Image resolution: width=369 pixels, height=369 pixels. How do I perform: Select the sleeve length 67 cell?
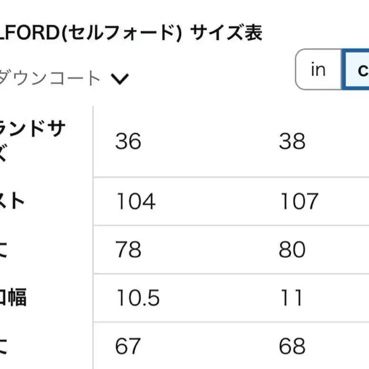pyautogui.click(x=127, y=346)
